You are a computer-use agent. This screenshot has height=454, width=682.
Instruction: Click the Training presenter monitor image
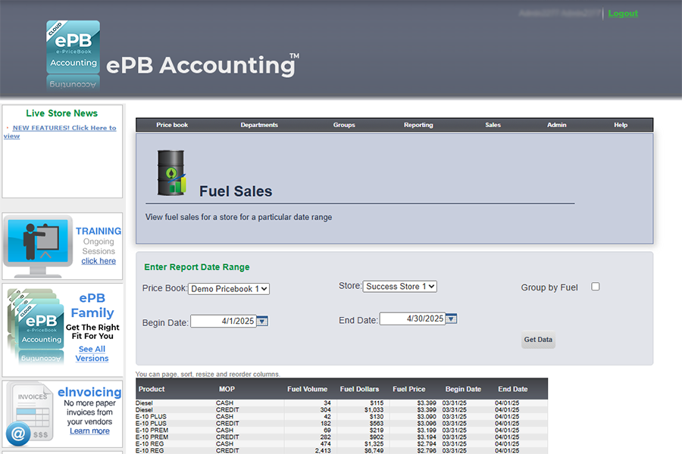pyautogui.click(x=39, y=246)
